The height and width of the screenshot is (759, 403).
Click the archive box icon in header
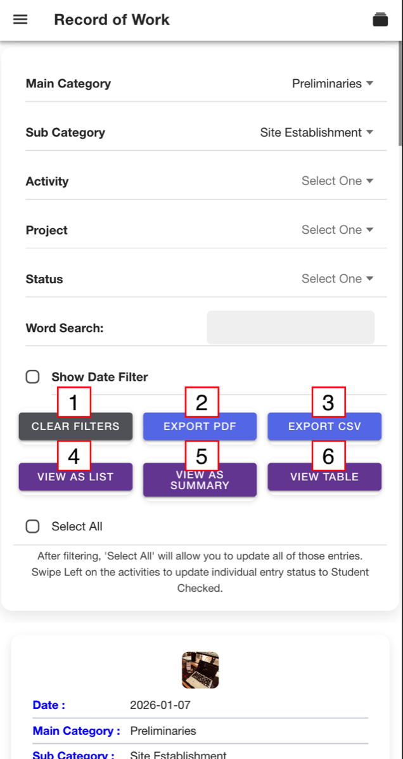(380, 20)
